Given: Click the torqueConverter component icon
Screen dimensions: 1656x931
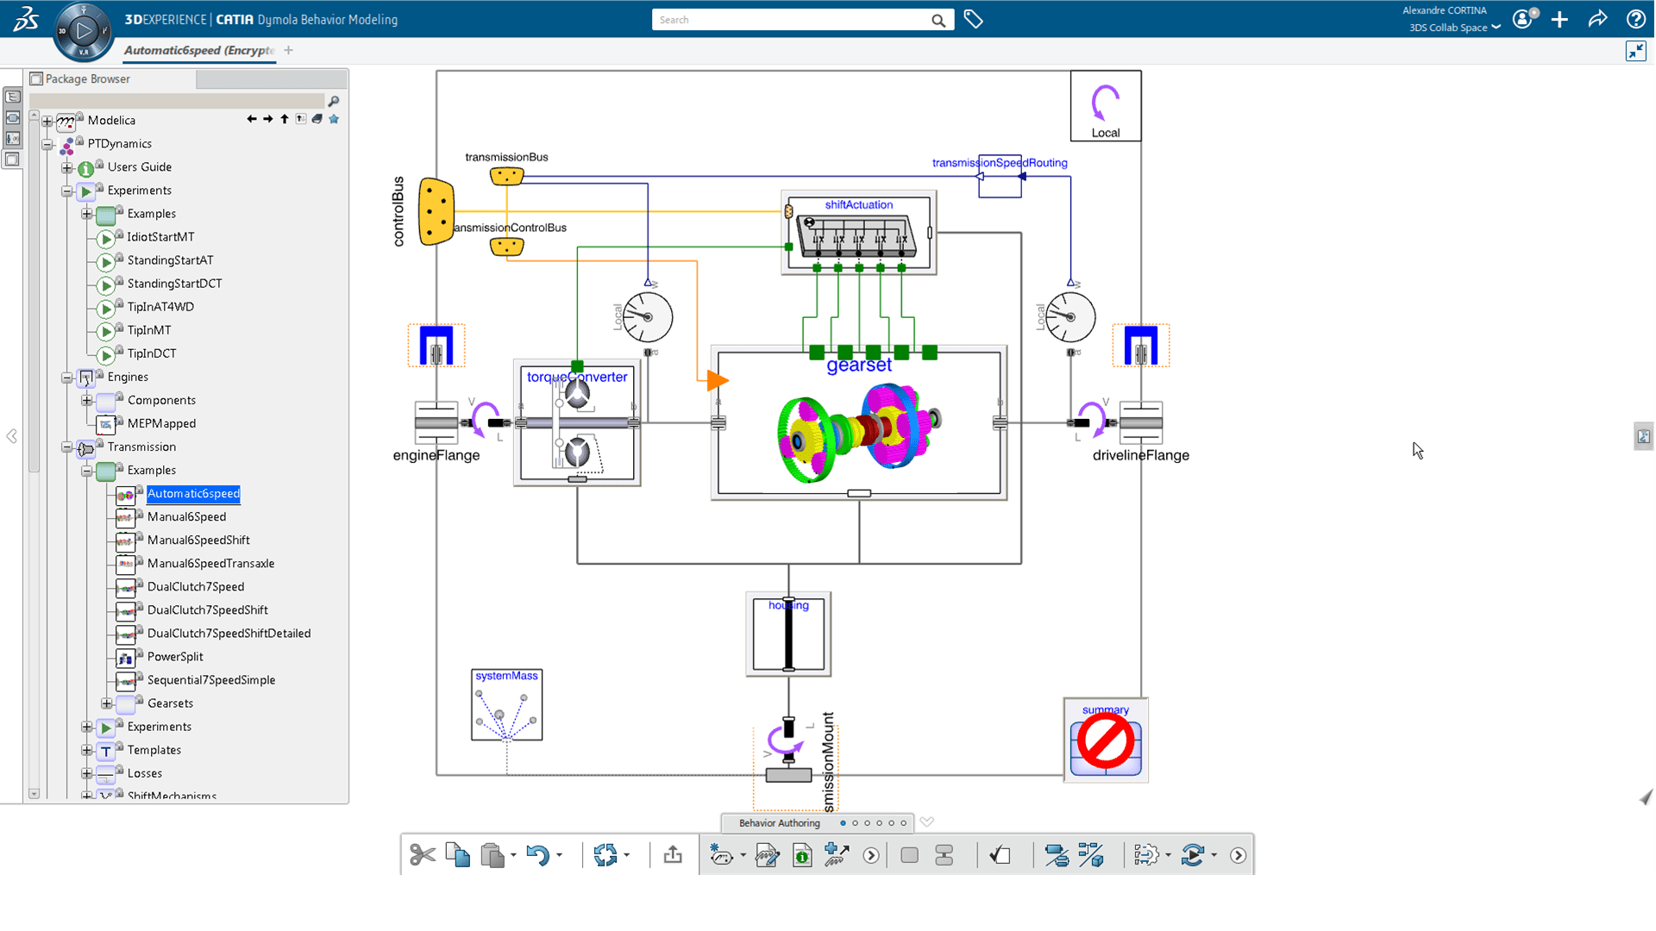Looking at the screenshot, I should click(x=577, y=422).
